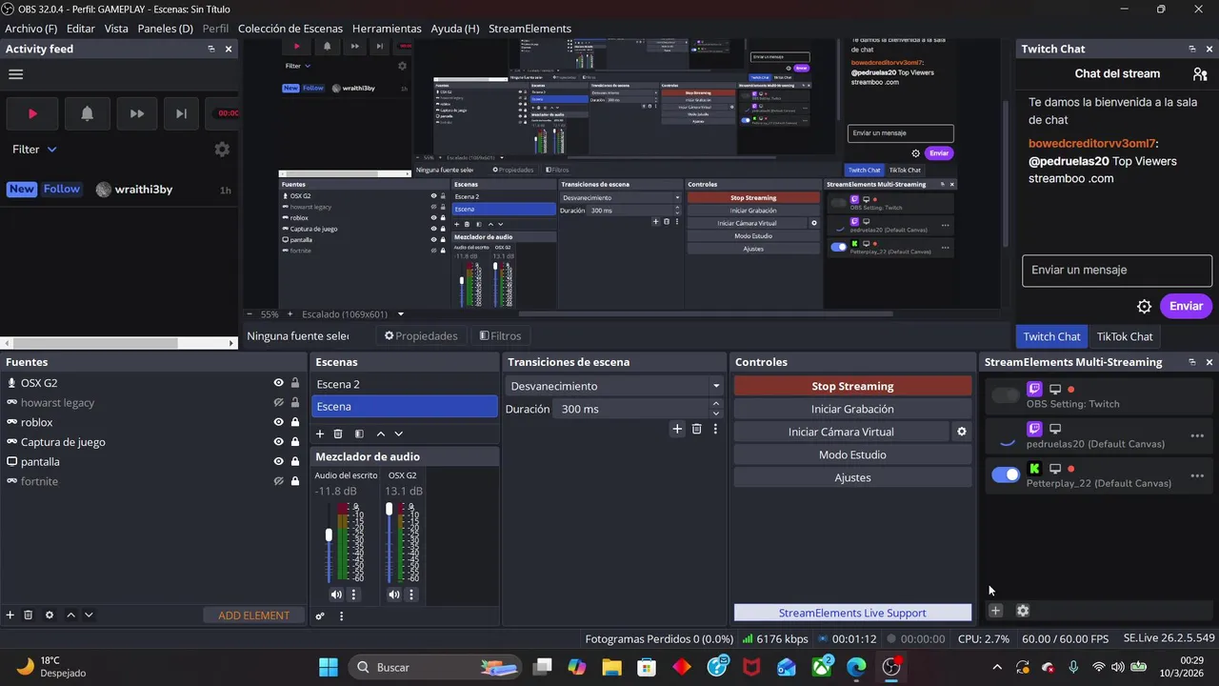The width and height of the screenshot is (1219, 686).
Task: Open OSX G2 mixer channel options menu
Action: point(411,595)
